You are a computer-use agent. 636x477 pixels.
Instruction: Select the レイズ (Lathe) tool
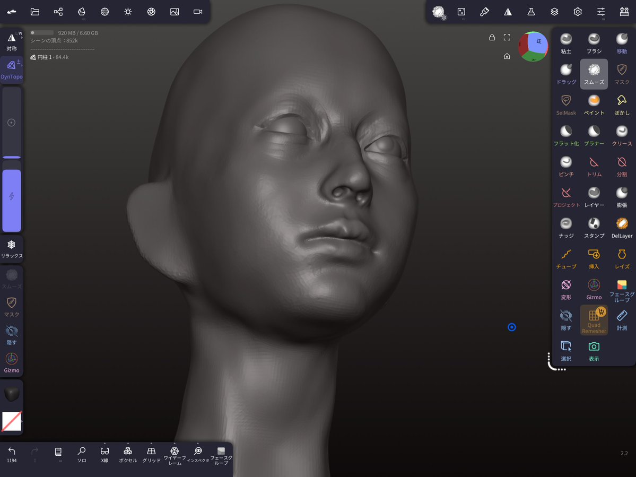coord(622,259)
